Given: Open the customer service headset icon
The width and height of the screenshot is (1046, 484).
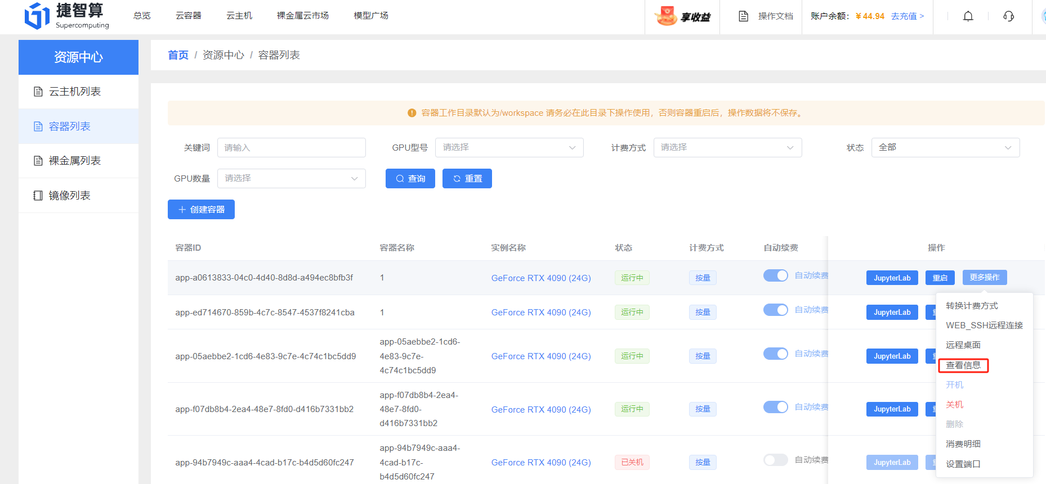Looking at the screenshot, I should point(1009,16).
